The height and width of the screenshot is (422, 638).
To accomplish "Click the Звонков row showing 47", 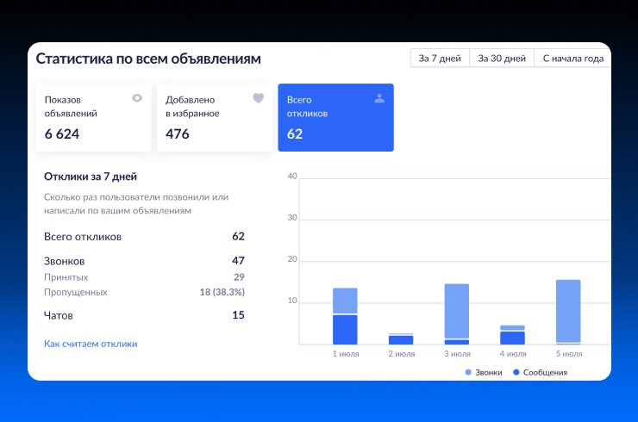I will [x=144, y=261].
